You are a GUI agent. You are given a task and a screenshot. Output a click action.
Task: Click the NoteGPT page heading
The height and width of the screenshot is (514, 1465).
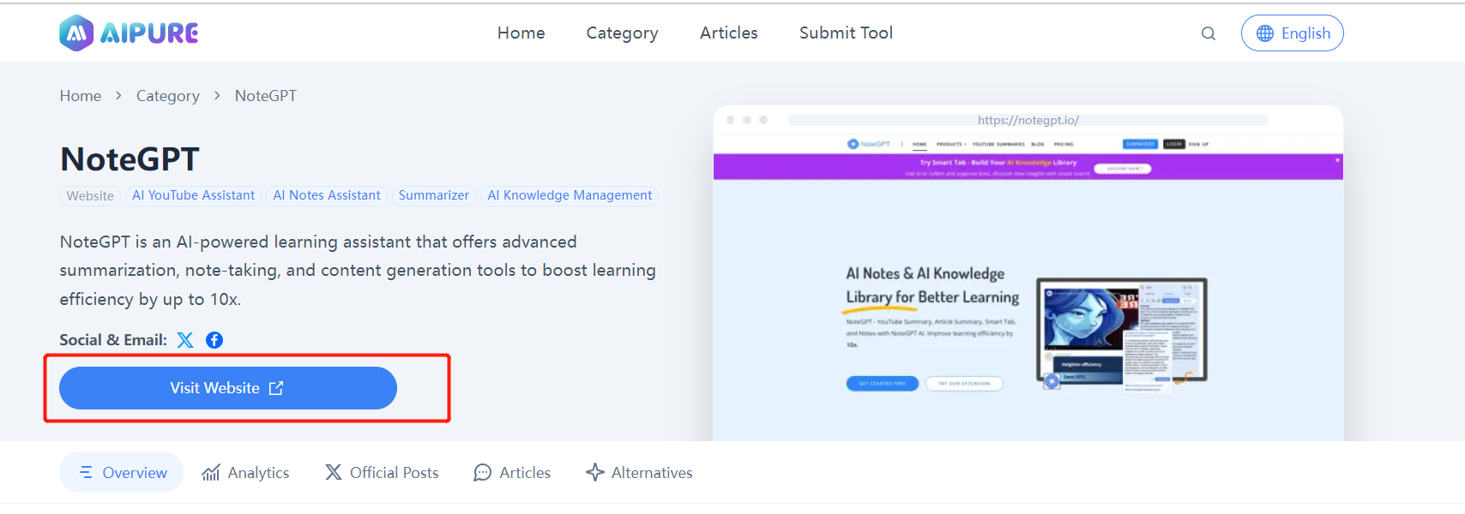tap(130, 159)
